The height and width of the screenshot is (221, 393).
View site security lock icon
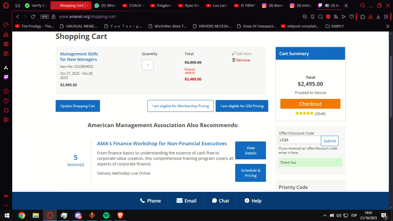(x=53, y=17)
